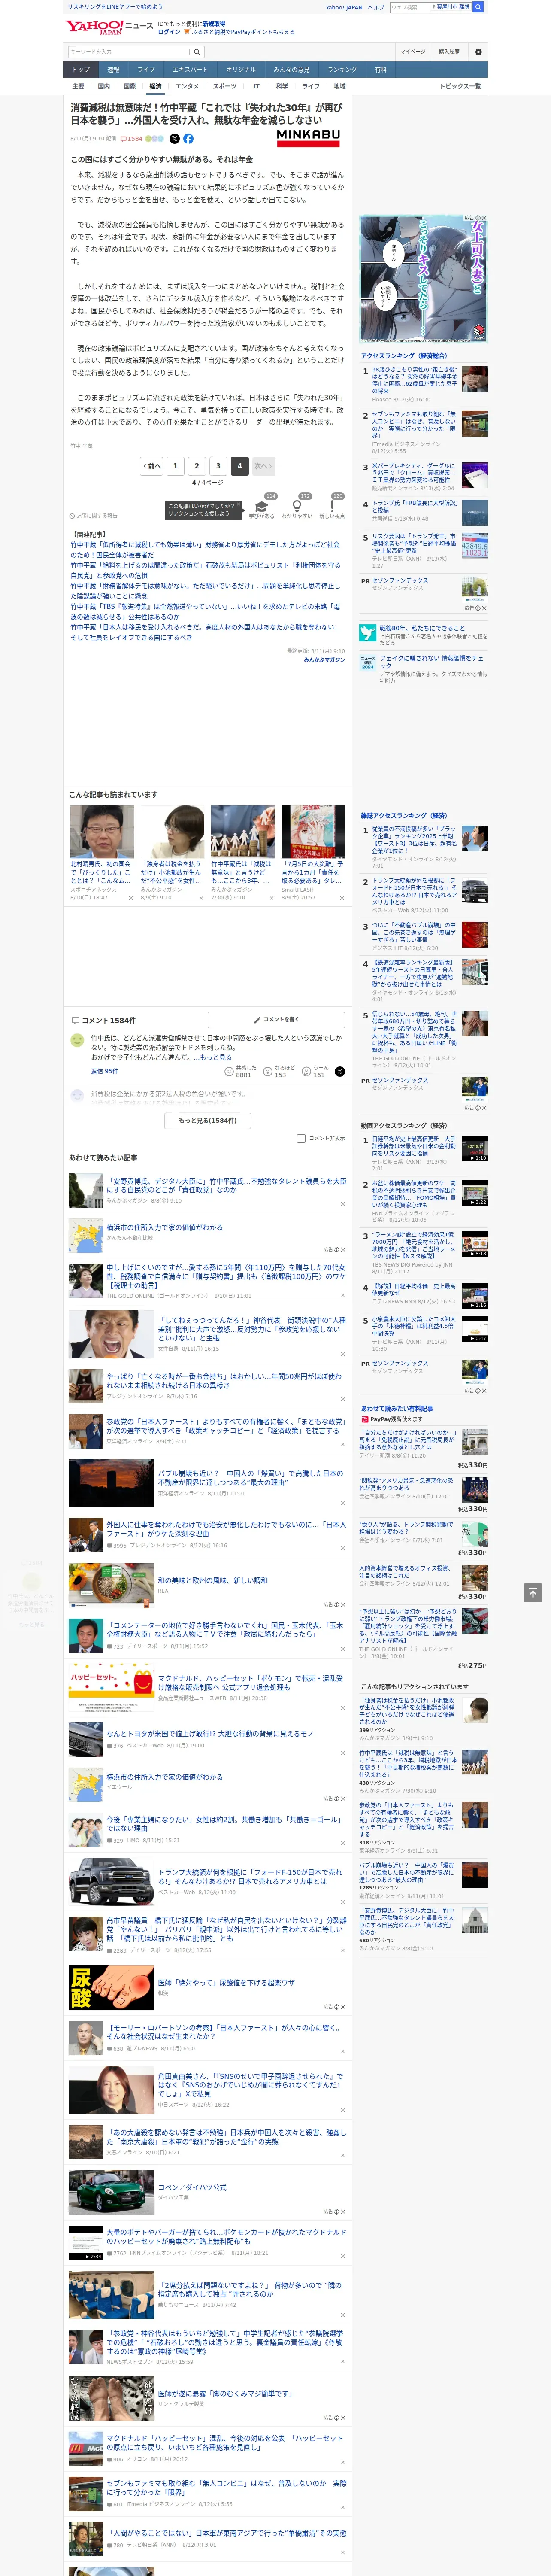Click the ウェブ検索 input at page top
This screenshot has width=551, height=2576.
click(409, 7)
